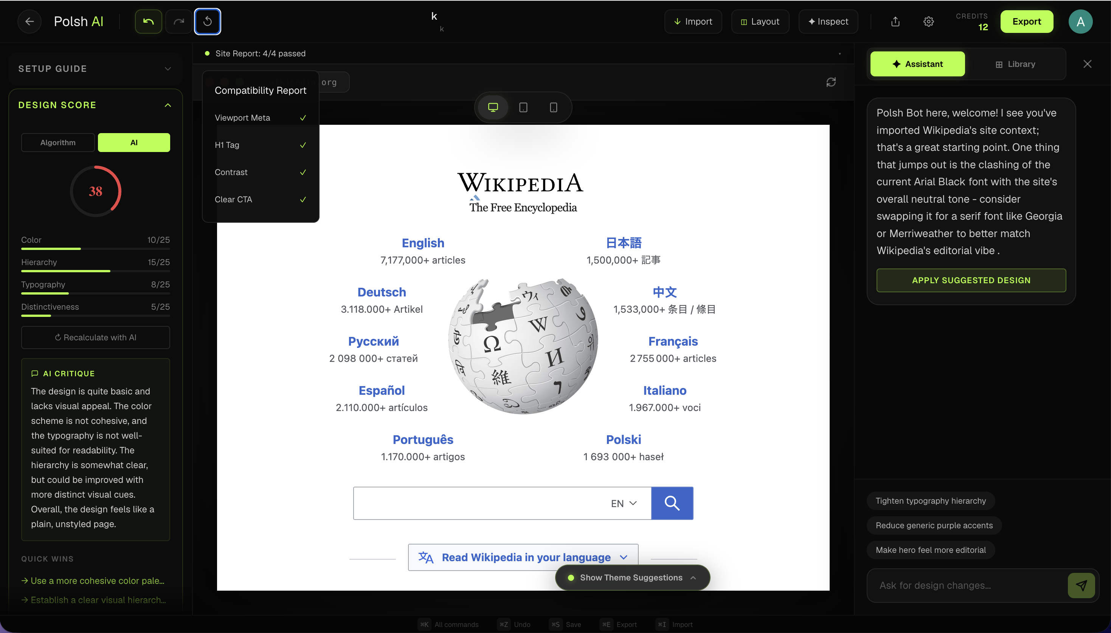
Task: Click the Wikipedia search text field
Action: pos(480,503)
